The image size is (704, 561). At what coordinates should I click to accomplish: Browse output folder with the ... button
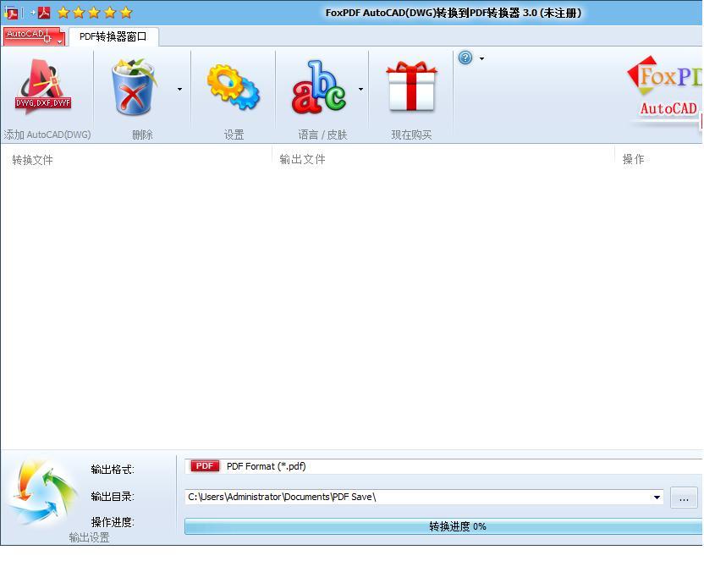(684, 498)
